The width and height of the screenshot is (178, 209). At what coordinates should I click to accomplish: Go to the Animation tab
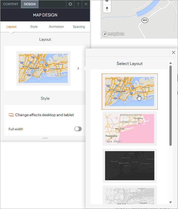coord(56,27)
